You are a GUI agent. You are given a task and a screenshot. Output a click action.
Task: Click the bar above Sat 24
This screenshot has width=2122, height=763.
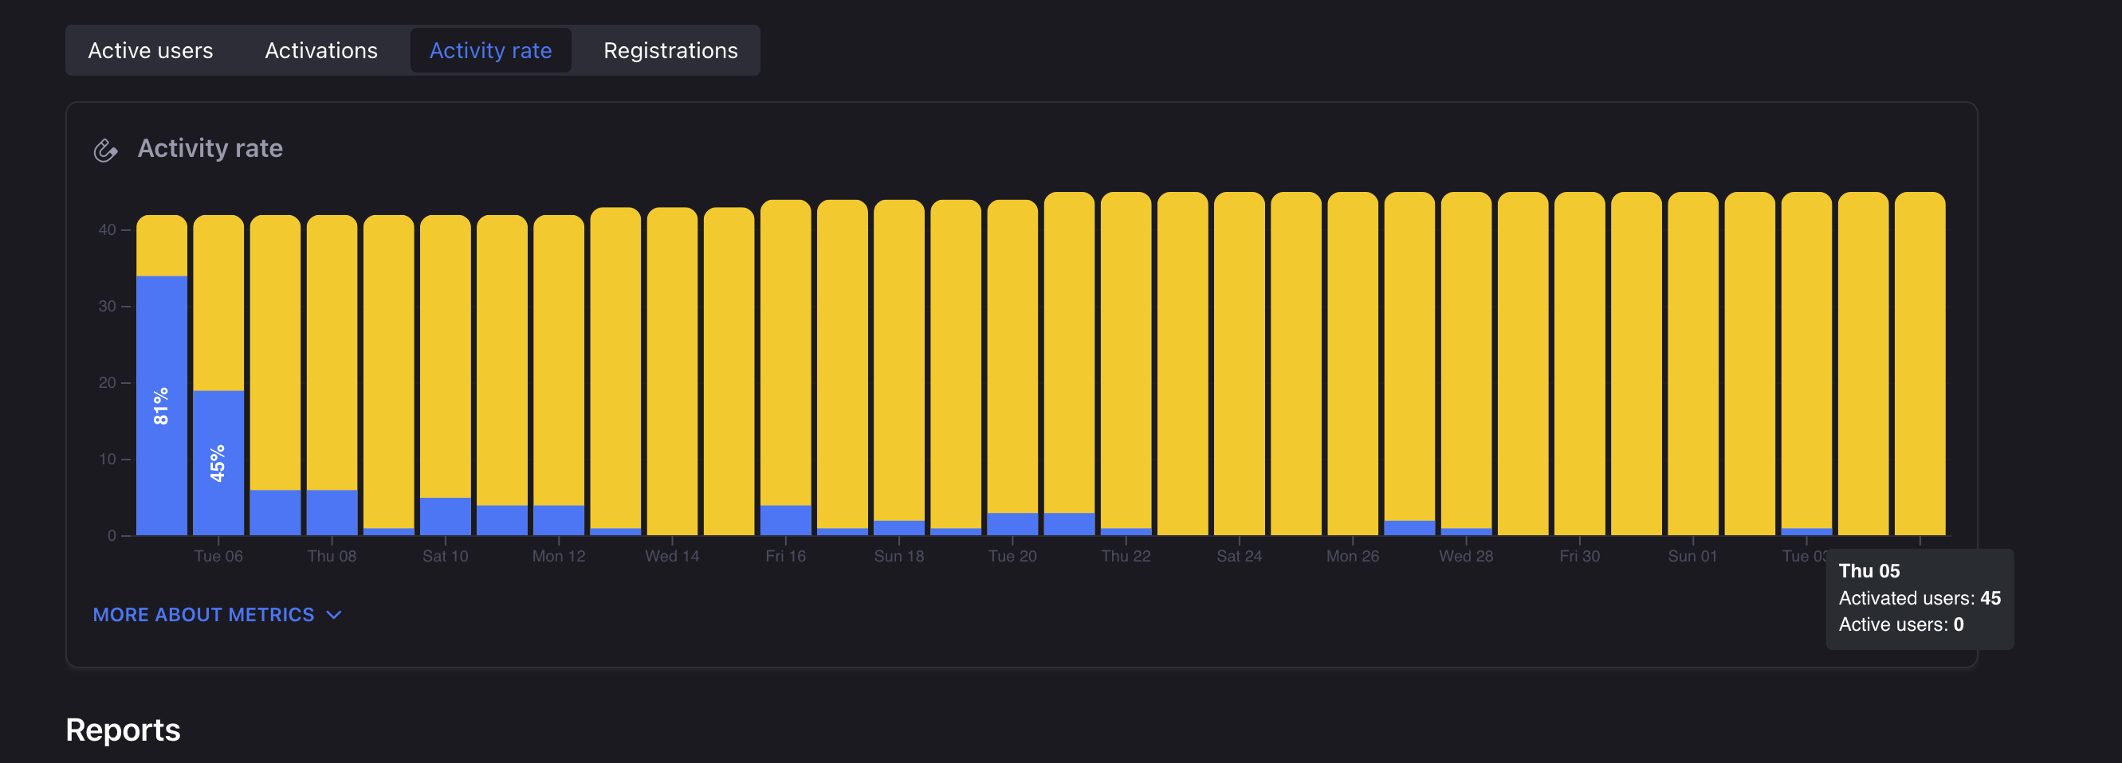[1240, 363]
